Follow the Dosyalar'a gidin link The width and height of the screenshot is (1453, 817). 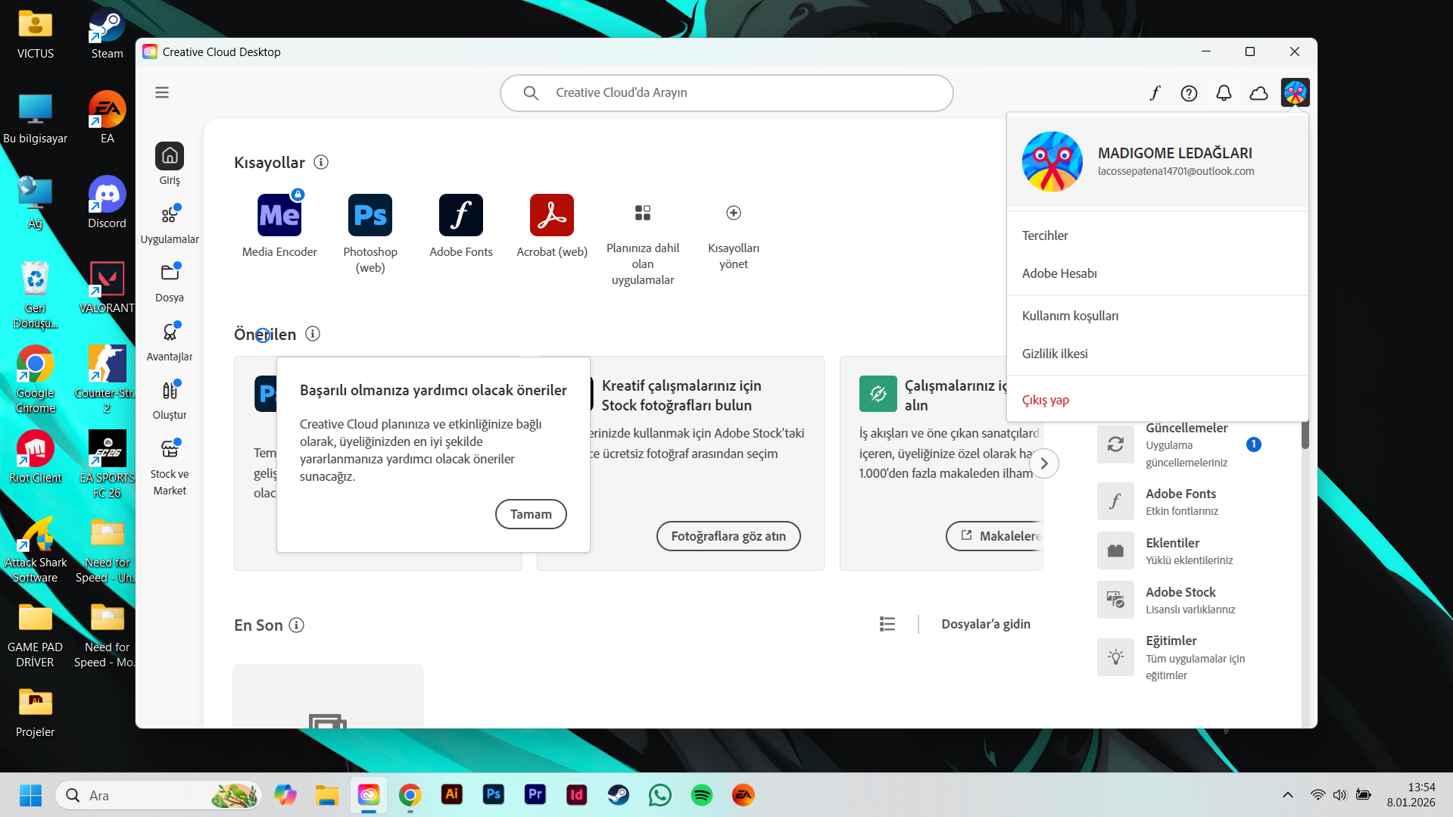(x=986, y=624)
